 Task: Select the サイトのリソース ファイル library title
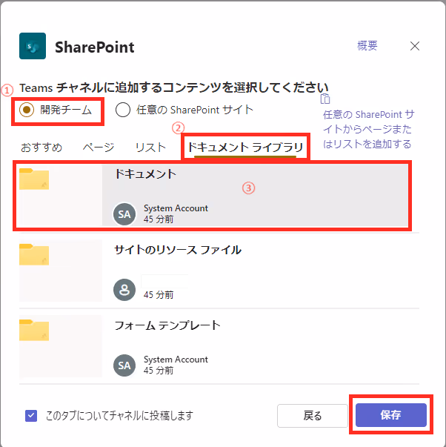click(178, 250)
